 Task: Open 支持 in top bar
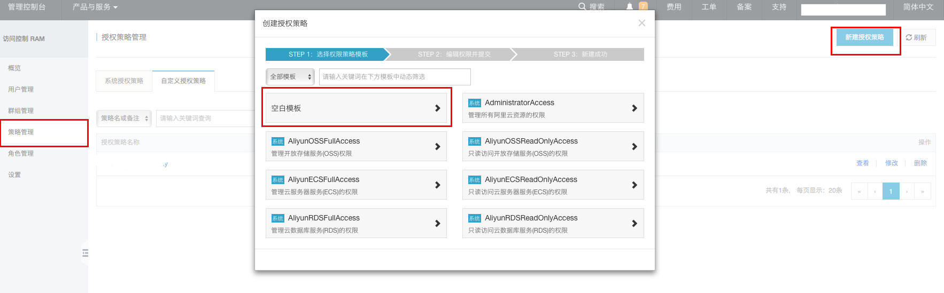pyautogui.click(x=779, y=7)
